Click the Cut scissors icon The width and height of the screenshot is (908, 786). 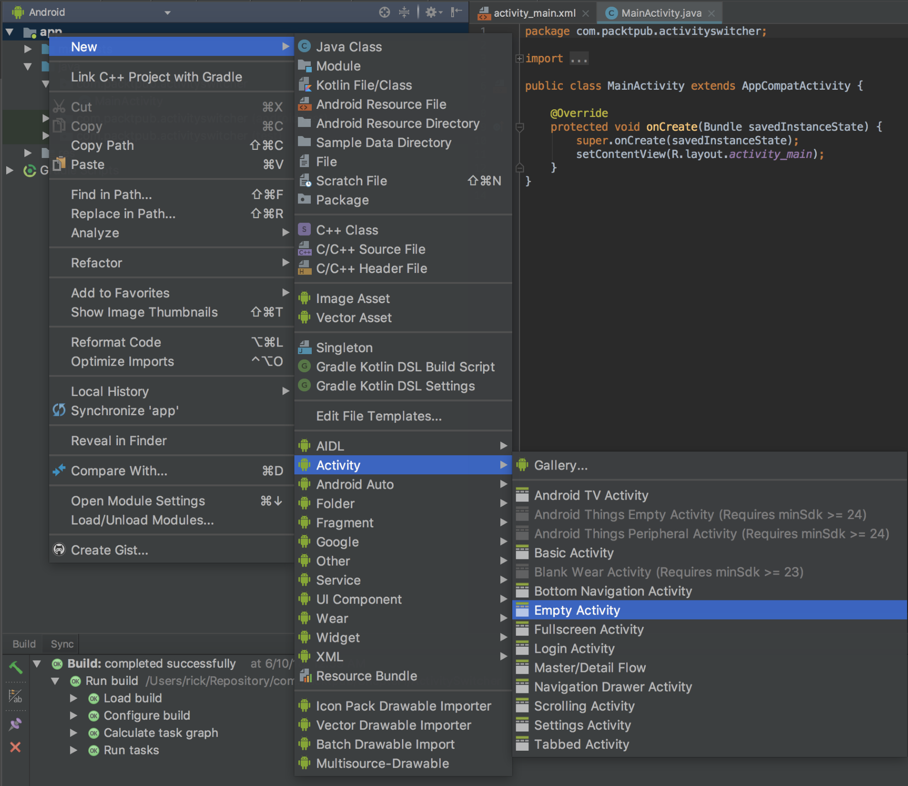tap(59, 106)
